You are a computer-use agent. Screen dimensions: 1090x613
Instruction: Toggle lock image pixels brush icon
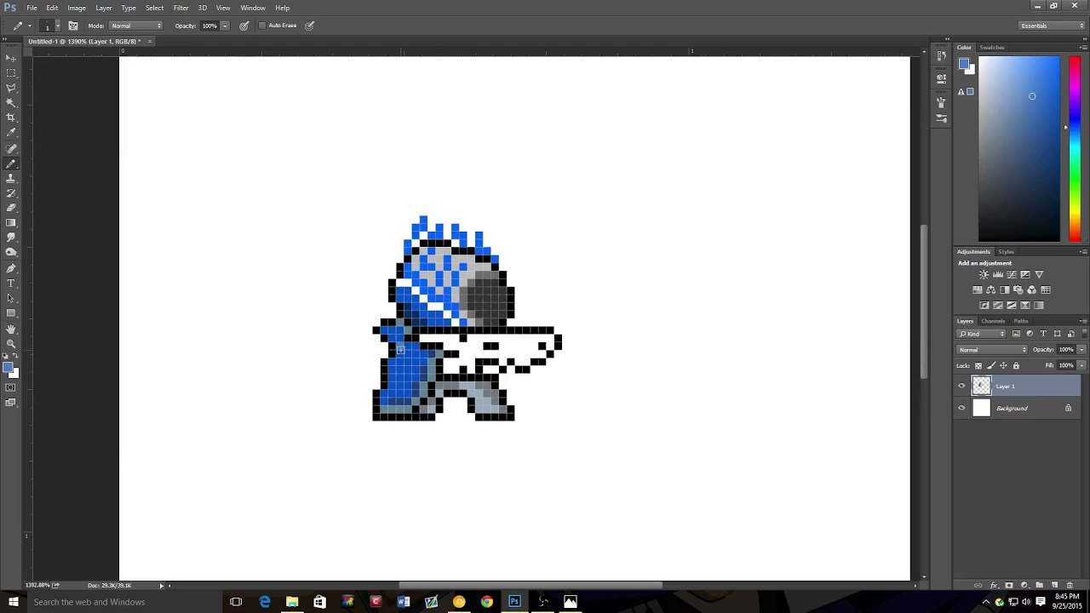pyautogui.click(x=991, y=366)
